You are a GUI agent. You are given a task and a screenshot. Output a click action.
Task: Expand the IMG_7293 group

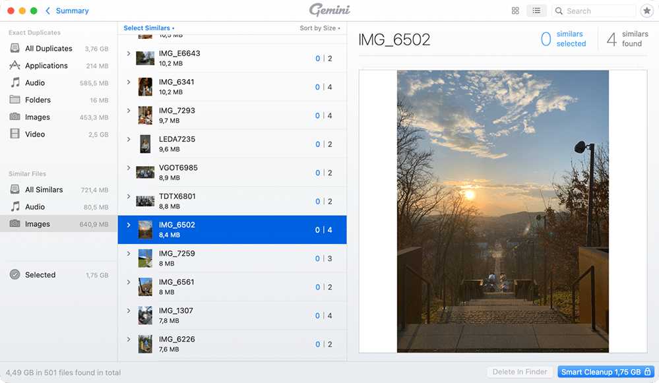point(129,111)
